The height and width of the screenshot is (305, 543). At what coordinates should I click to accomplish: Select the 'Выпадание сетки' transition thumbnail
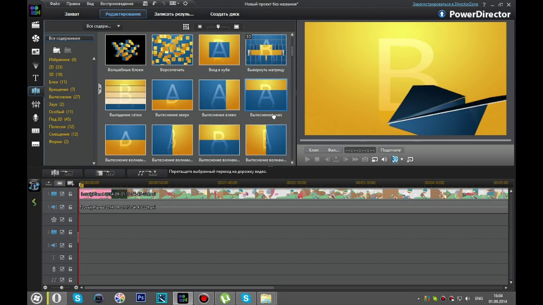126,95
